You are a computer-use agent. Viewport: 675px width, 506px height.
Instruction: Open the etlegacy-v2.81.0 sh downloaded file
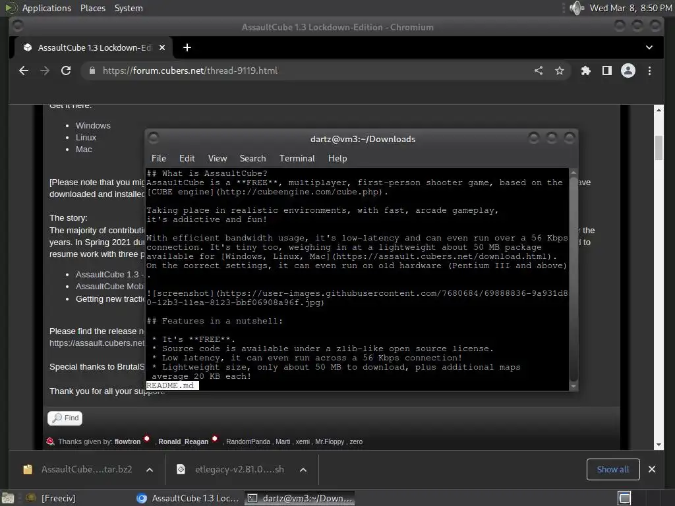tap(231, 469)
